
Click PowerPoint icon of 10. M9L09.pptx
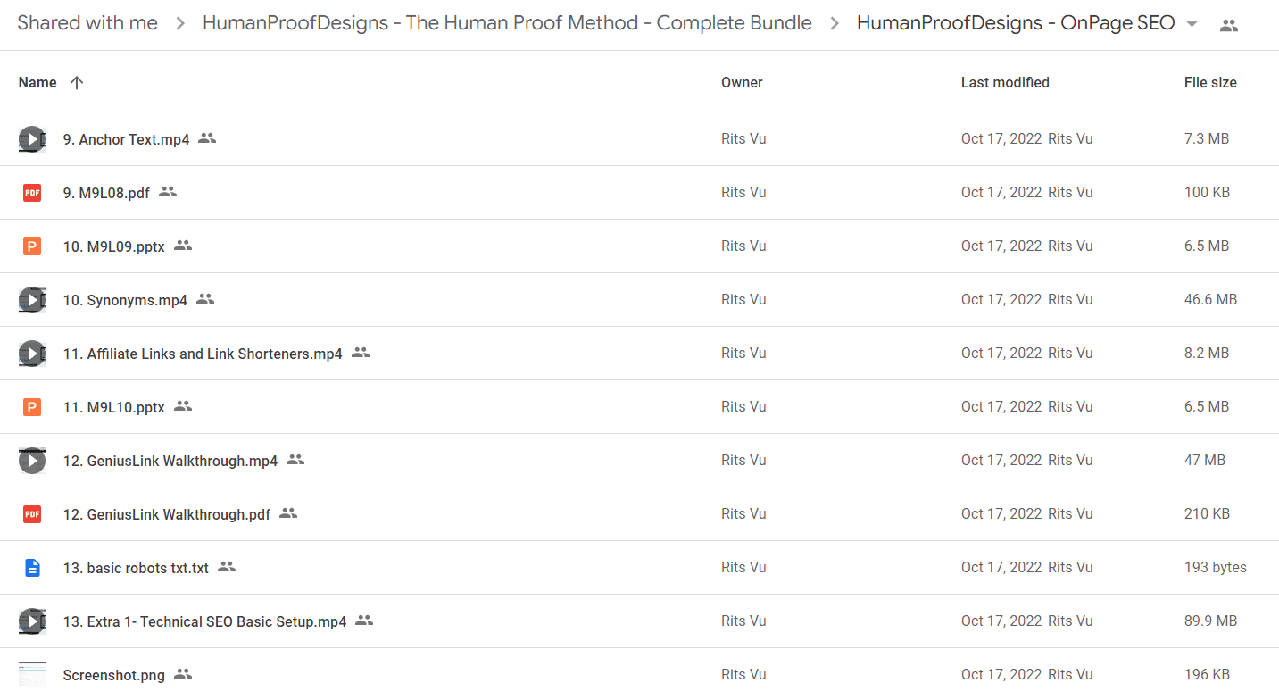(x=32, y=246)
